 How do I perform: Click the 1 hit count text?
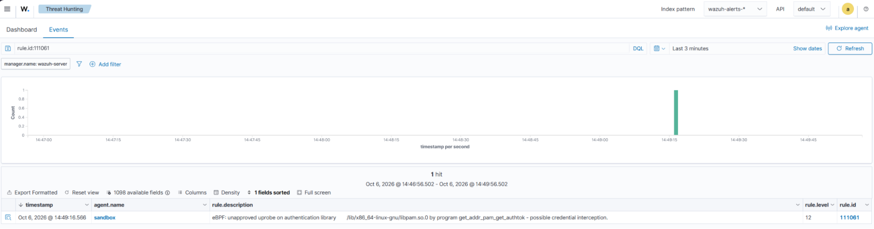pyautogui.click(x=436, y=174)
